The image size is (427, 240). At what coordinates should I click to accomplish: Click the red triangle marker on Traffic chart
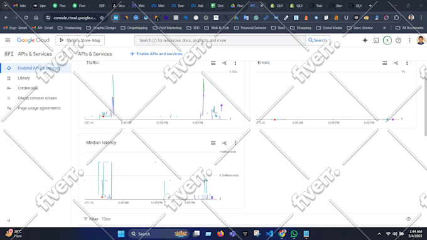click(103, 116)
